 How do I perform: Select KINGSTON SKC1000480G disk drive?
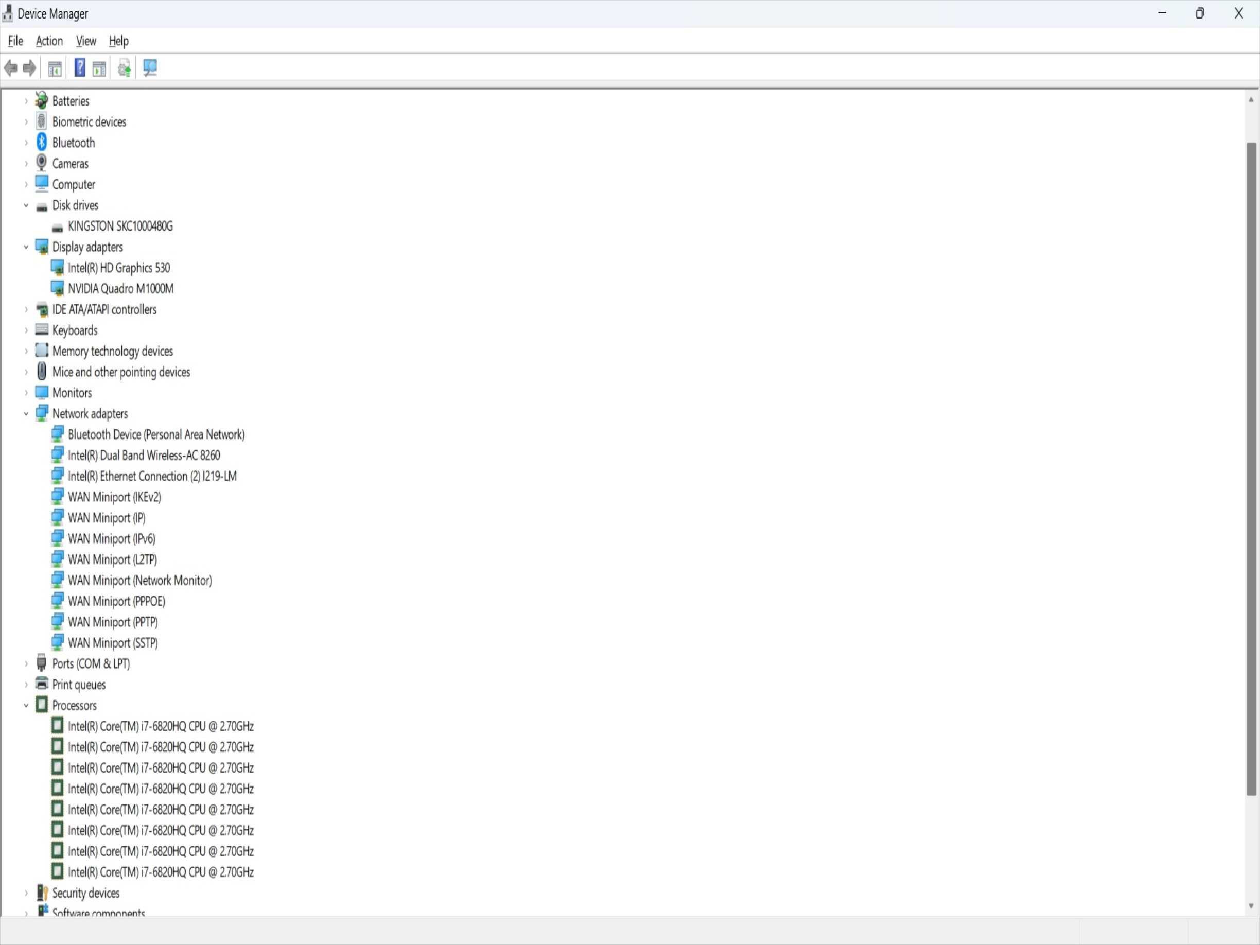coord(120,226)
